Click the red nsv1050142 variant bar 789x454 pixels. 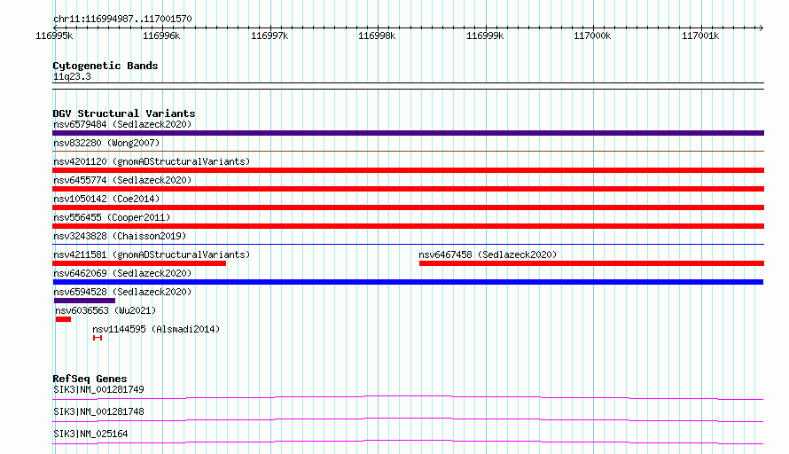408,207
